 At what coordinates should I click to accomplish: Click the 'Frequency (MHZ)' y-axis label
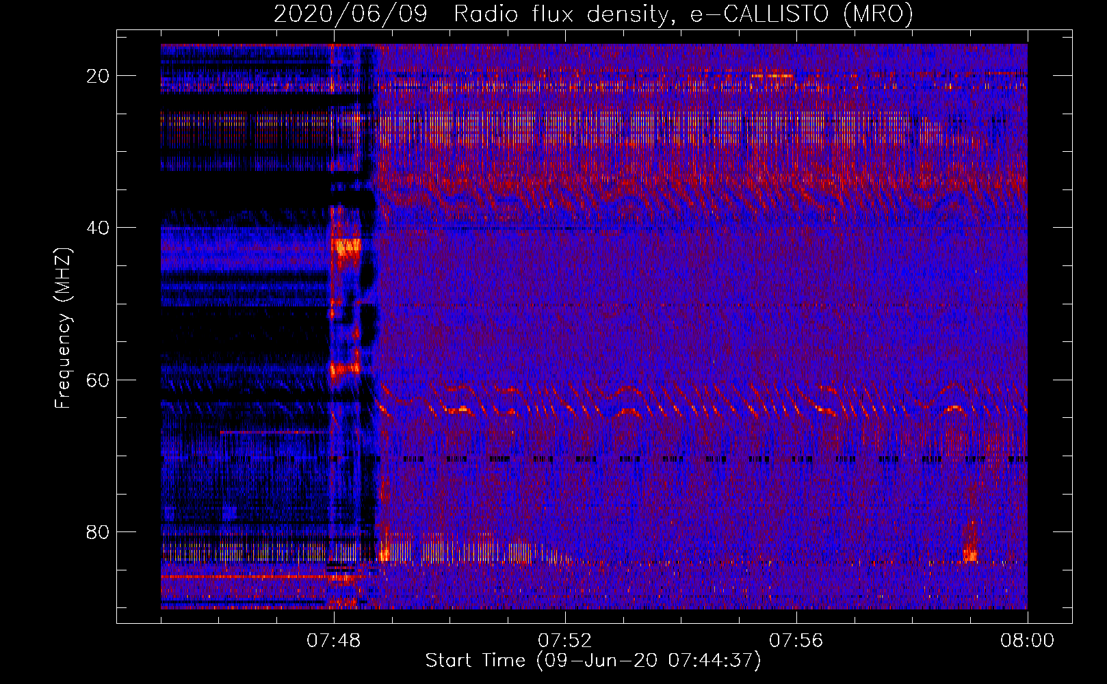63,328
